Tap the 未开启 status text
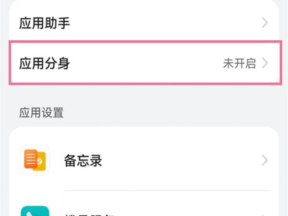The width and height of the screenshot is (288, 216). pyautogui.click(x=239, y=63)
